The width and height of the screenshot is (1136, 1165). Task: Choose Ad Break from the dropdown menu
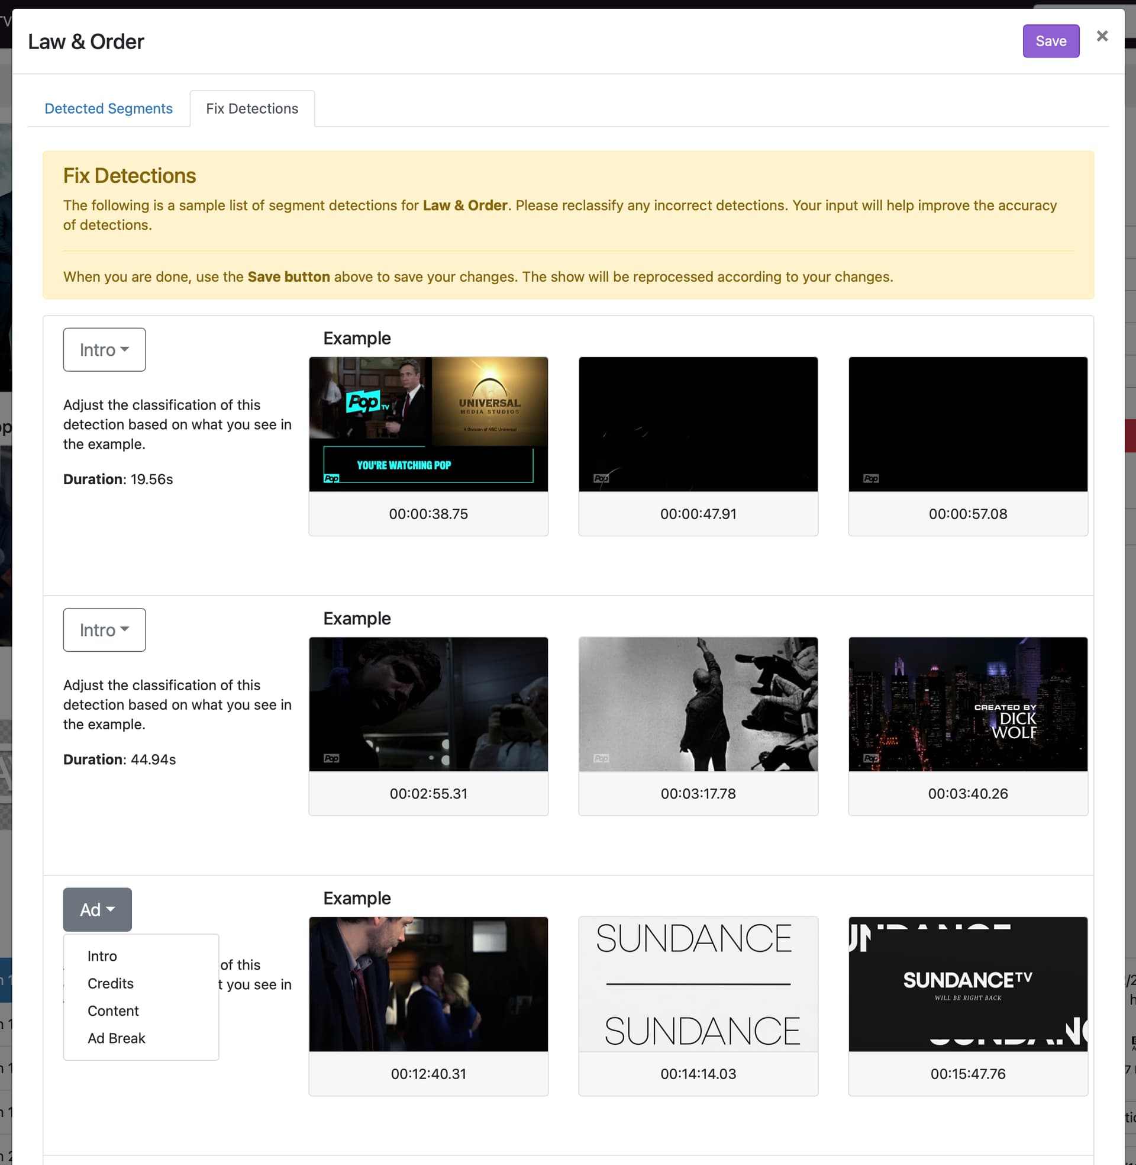[x=117, y=1038]
